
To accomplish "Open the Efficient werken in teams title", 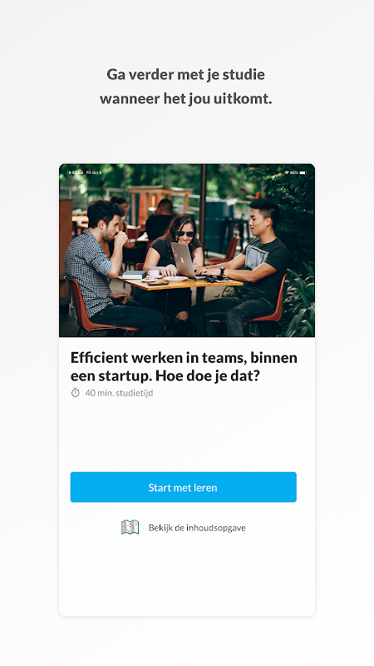I will tap(184, 366).
